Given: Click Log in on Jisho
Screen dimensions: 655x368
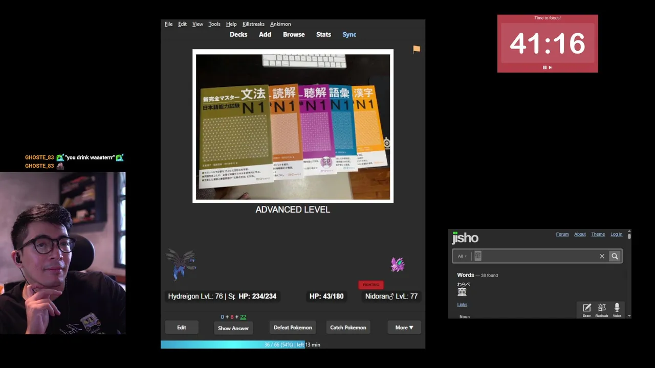Looking at the screenshot, I should (x=616, y=234).
